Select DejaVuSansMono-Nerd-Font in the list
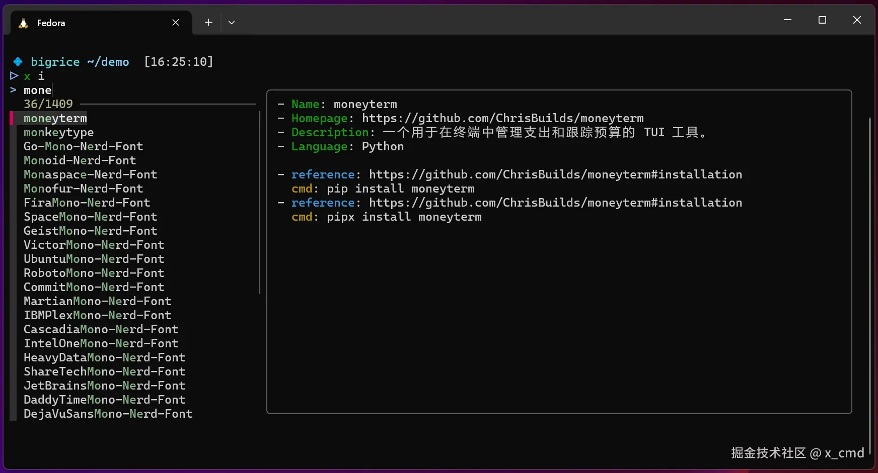 coord(108,414)
